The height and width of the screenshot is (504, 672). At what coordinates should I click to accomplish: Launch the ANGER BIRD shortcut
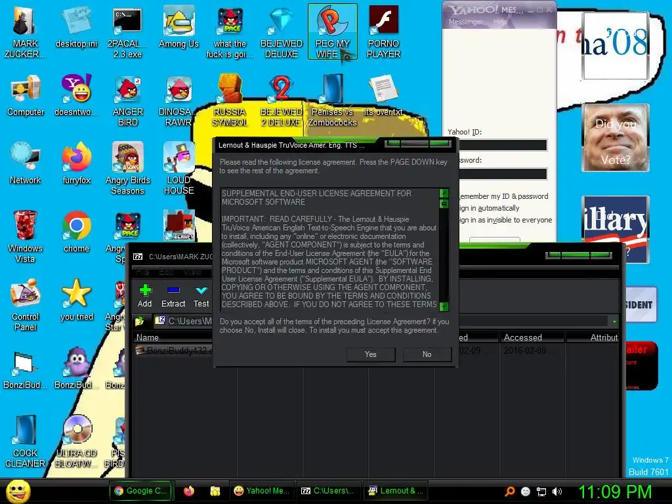[x=127, y=100]
